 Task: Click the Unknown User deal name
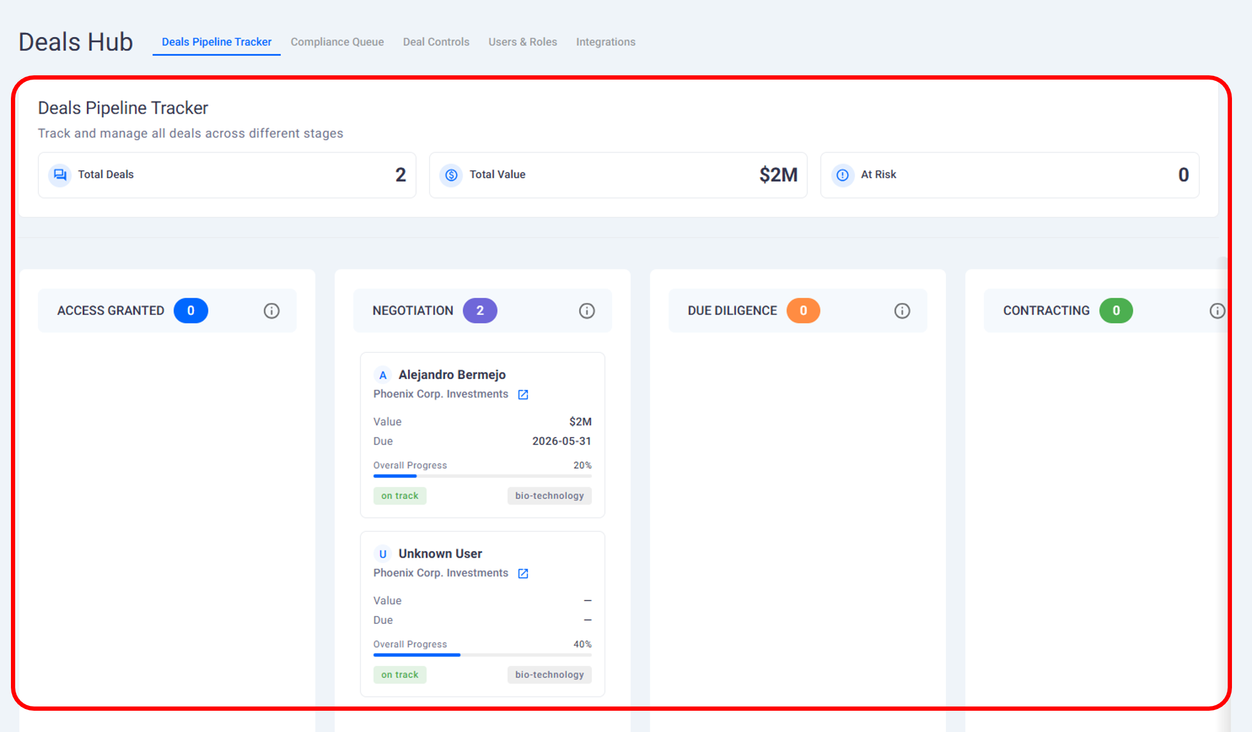click(440, 554)
